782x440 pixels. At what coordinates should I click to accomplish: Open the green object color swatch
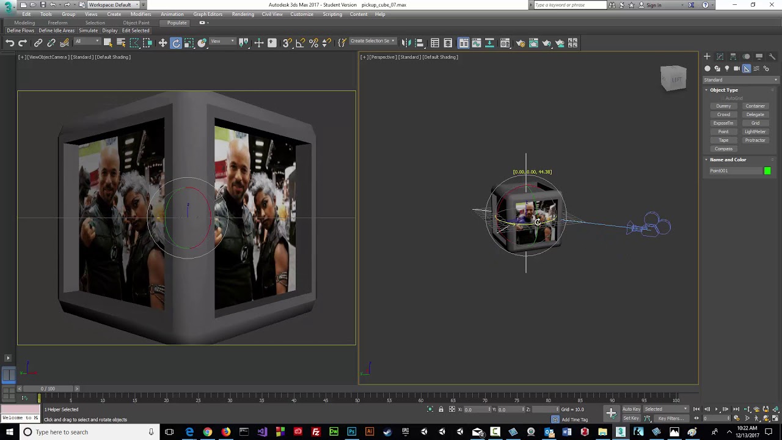(x=767, y=170)
